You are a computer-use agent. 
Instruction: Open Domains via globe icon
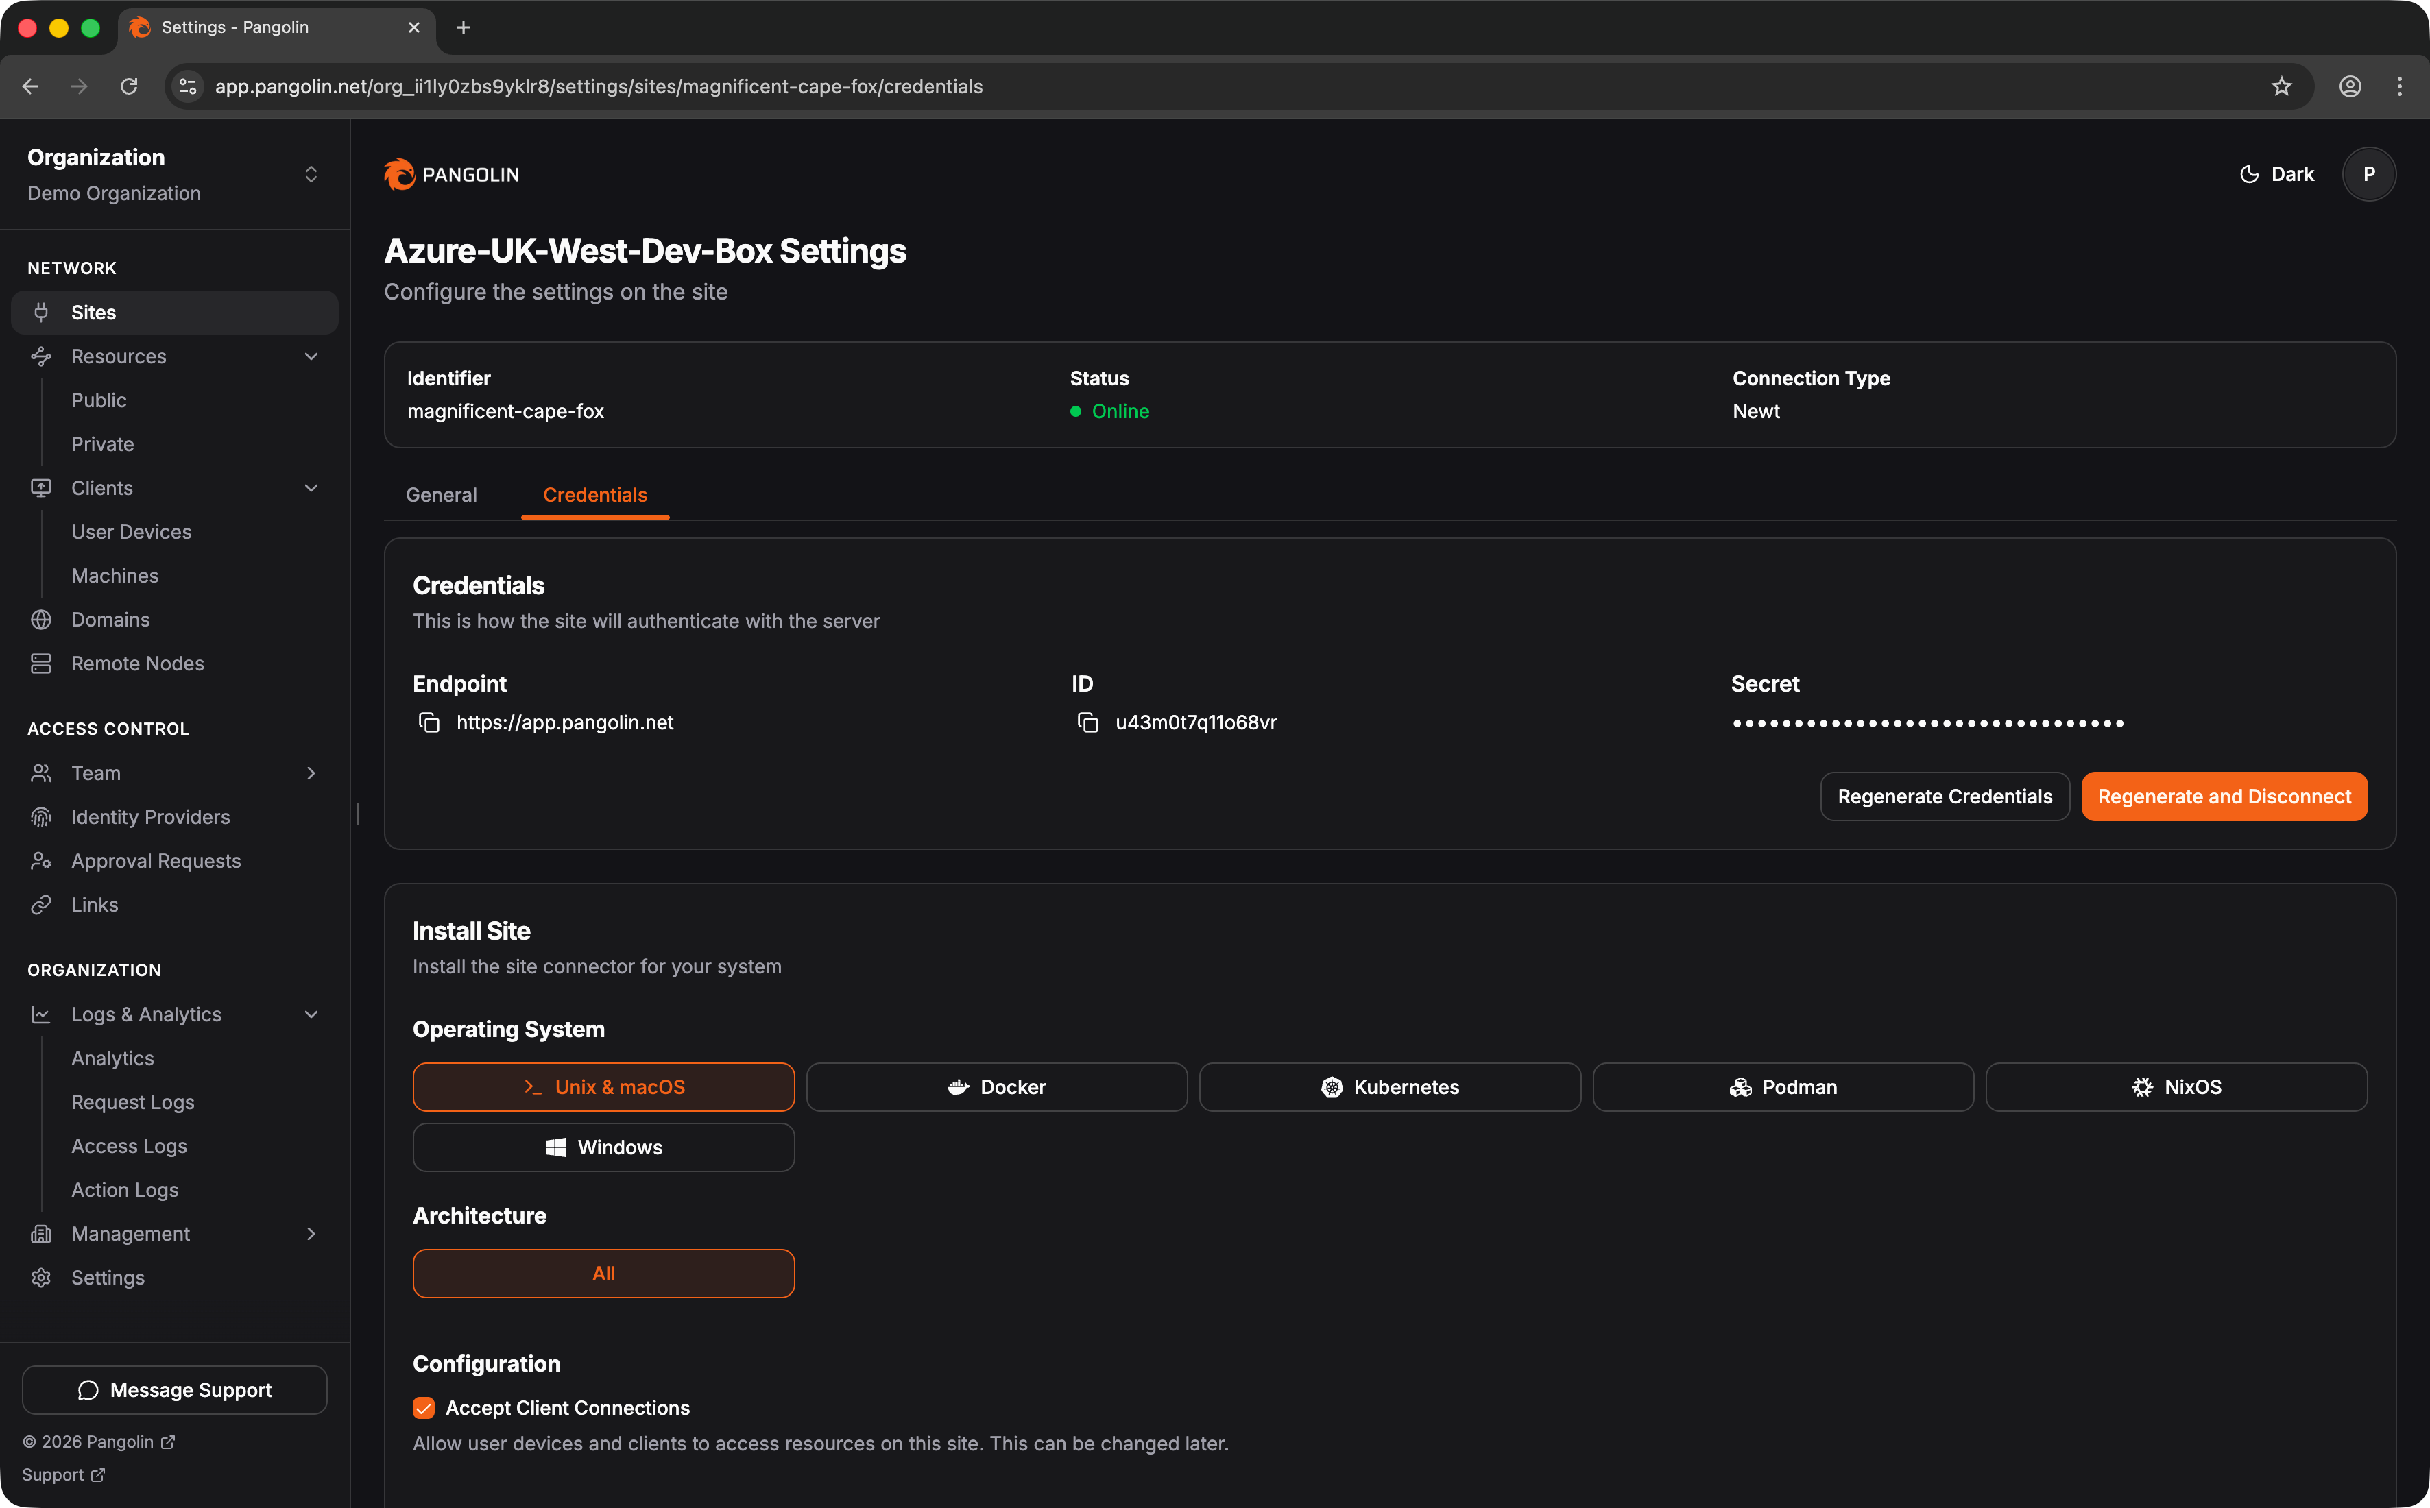click(41, 620)
